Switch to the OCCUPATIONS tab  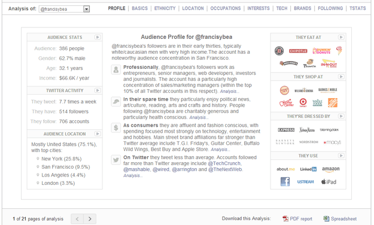[x=226, y=8]
